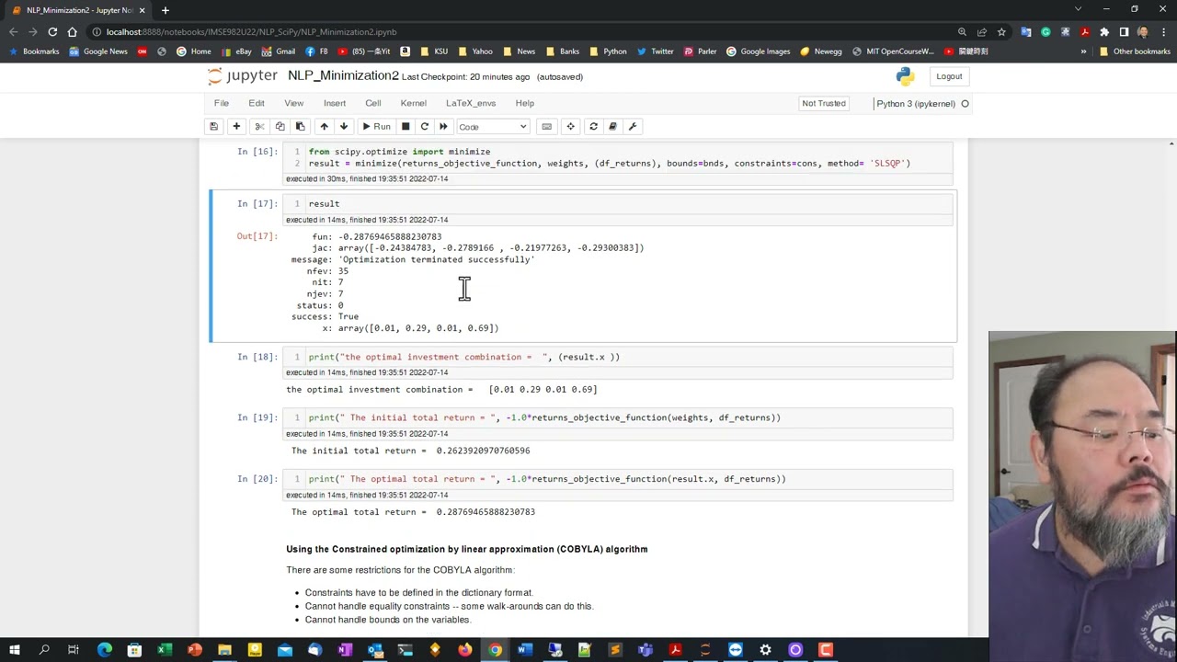Open the Banks bookmarks folder

pos(563,51)
